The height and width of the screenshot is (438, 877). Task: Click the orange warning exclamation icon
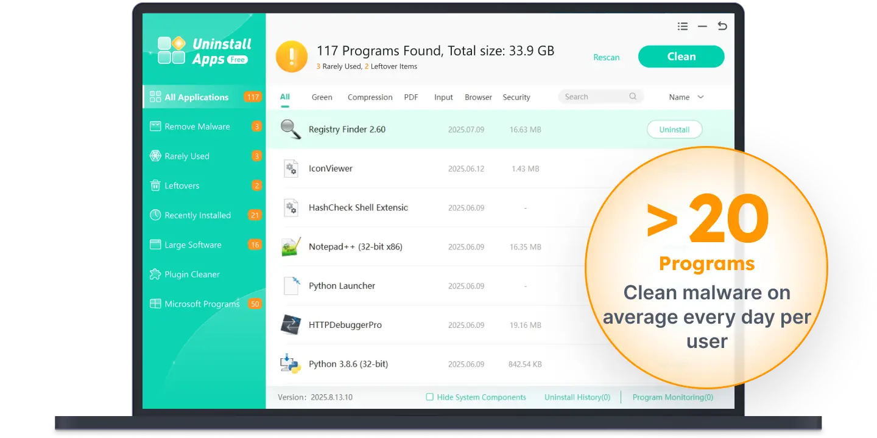pos(292,57)
